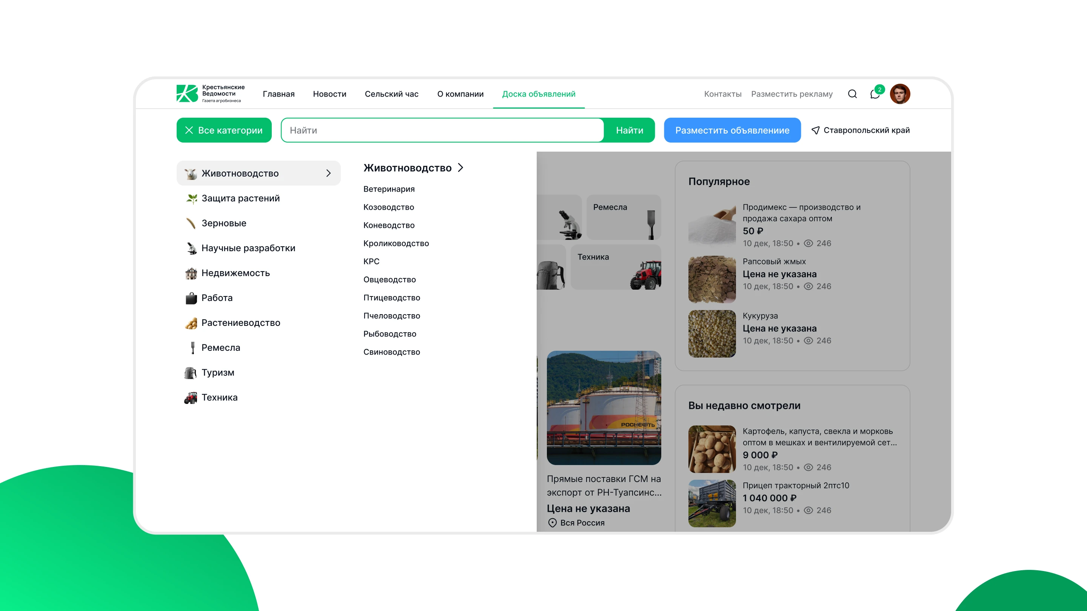The height and width of the screenshot is (611, 1087).
Task: Go to Главная in top navigation
Action: pyautogui.click(x=279, y=94)
